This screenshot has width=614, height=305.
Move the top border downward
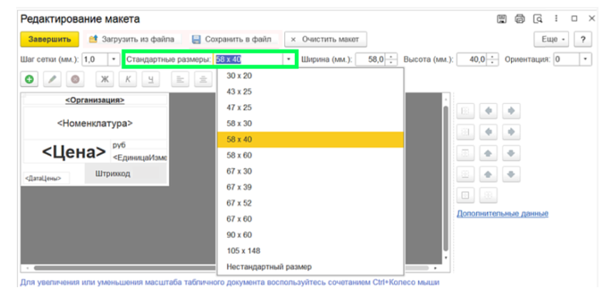[511, 153]
